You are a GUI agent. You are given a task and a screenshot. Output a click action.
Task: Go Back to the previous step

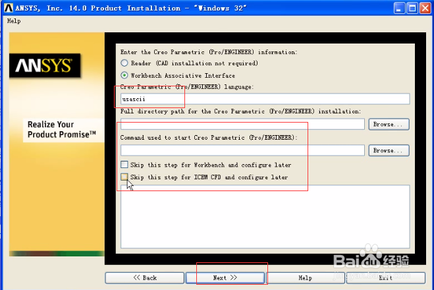pyautogui.click(x=144, y=278)
